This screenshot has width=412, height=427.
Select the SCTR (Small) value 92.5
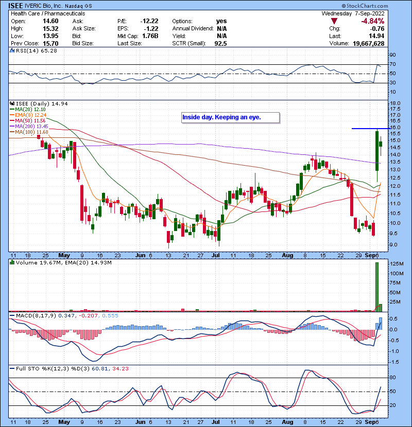point(220,43)
